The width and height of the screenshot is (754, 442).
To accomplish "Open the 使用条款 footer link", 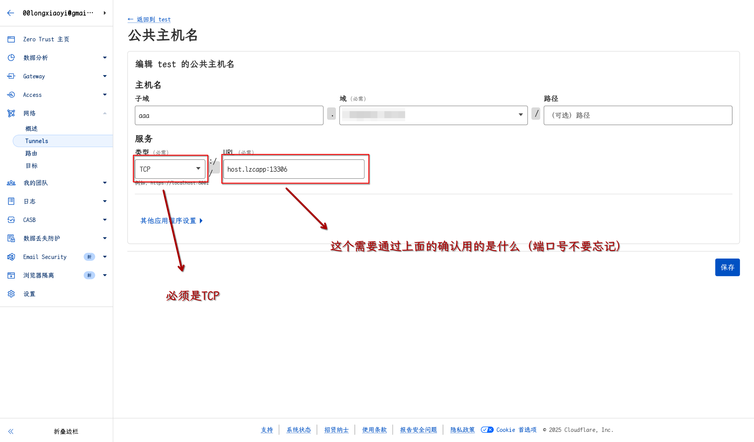I will 374,430.
